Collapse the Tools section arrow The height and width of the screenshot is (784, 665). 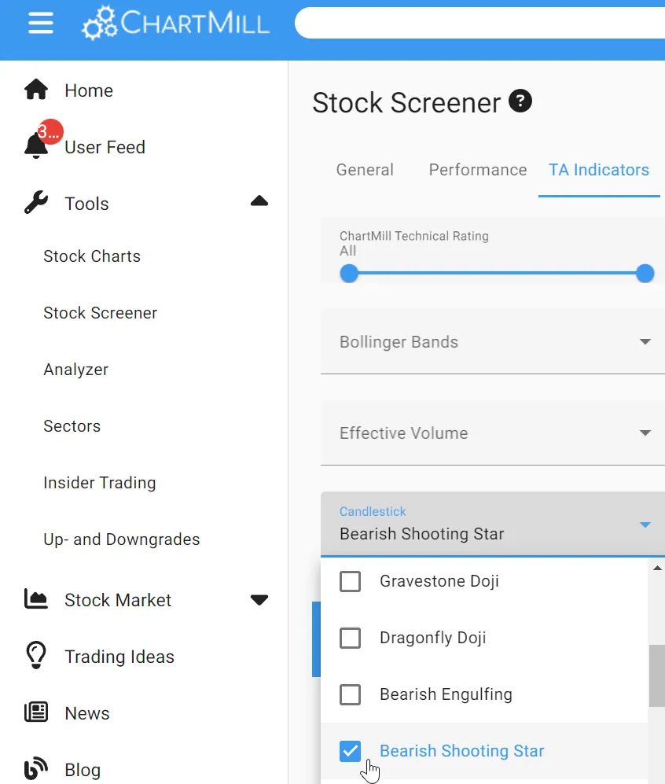tap(259, 201)
